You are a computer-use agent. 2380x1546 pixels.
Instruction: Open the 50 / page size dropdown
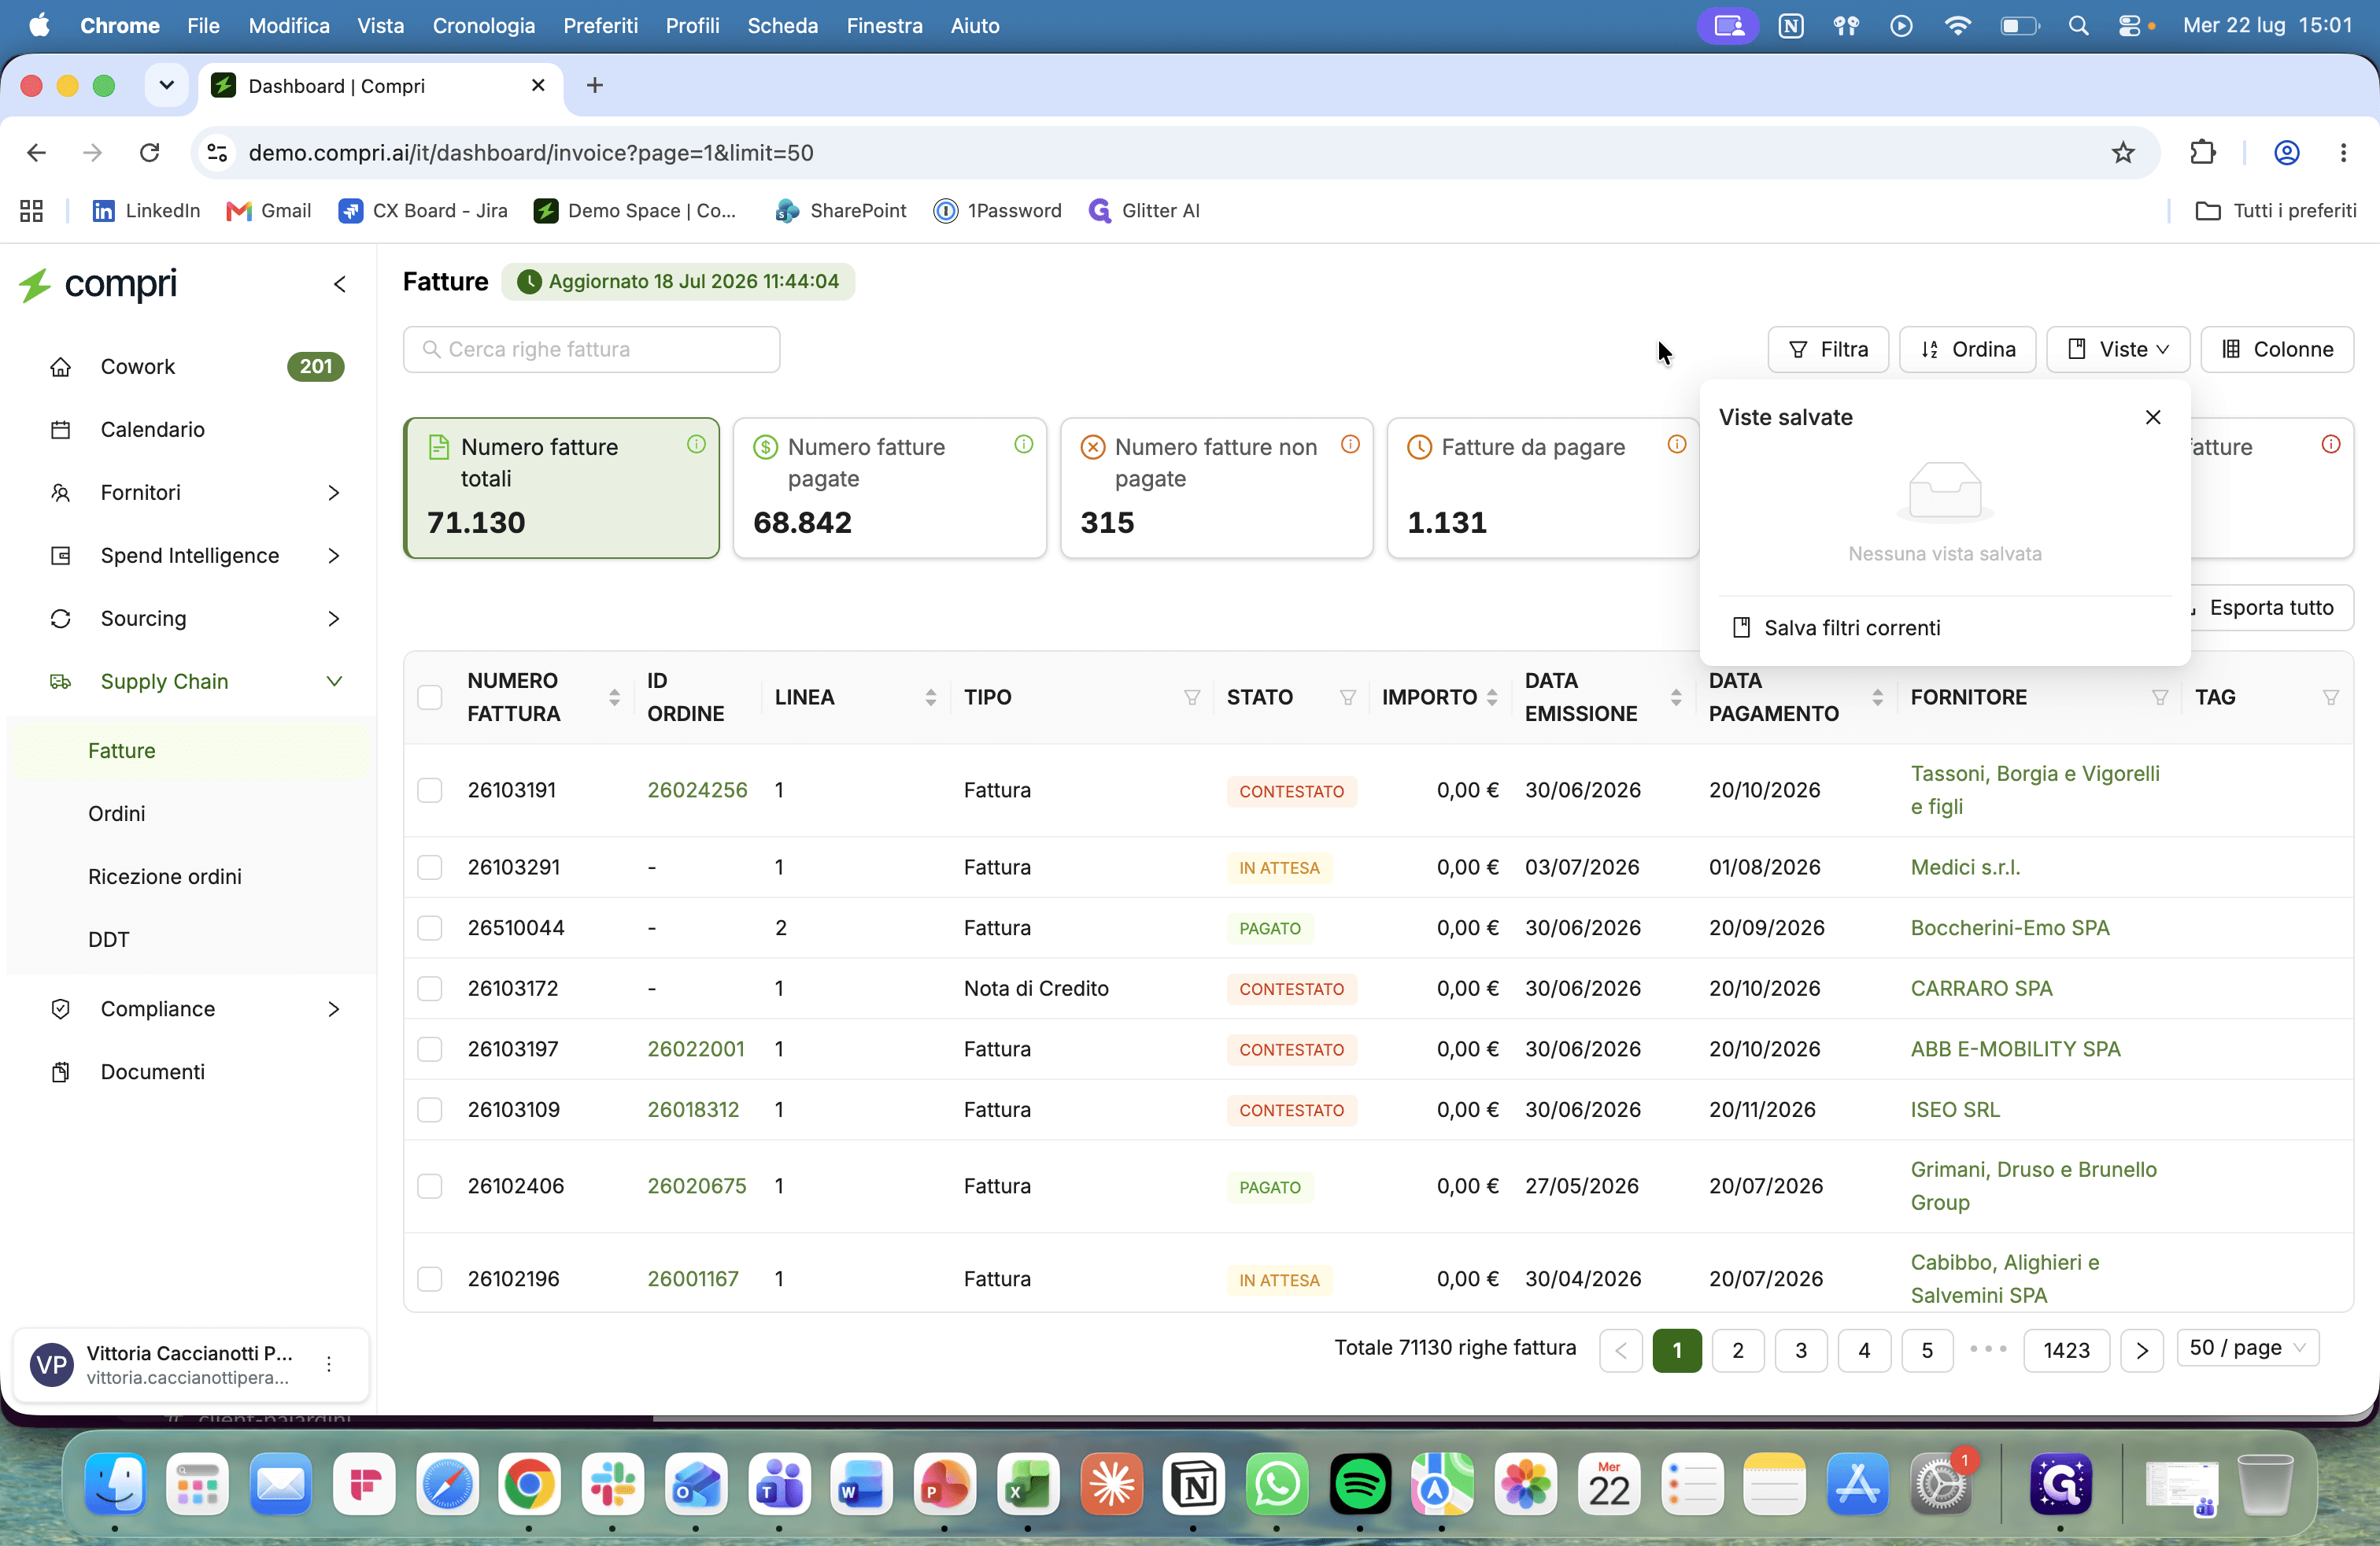2247,1348
